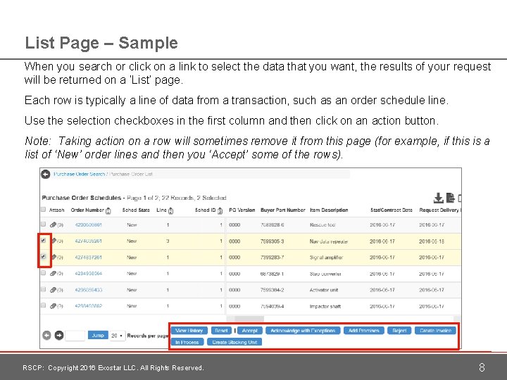Screen dimensions: 507x380
Task: Click the Create Stocking Unit button
Action: pyautogui.click(x=234, y=342)
